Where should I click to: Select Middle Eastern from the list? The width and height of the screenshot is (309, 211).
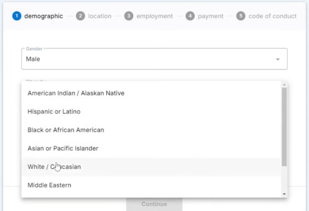tap(49, 185)
